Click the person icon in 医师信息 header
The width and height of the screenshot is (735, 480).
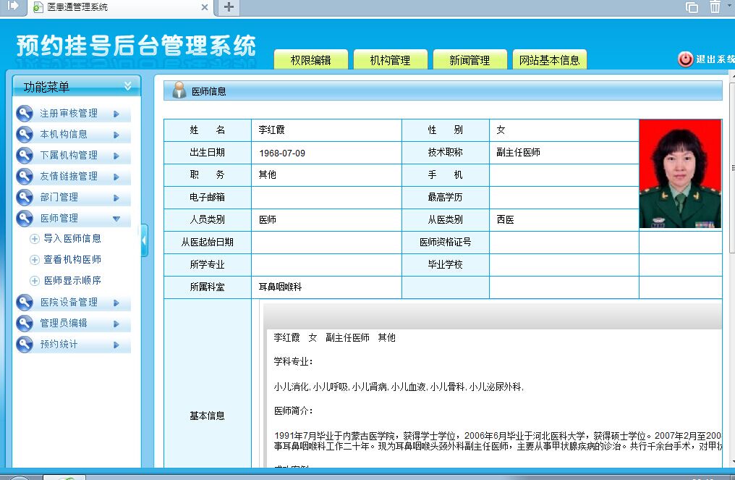pyautogui.click(x=179, y=90)
